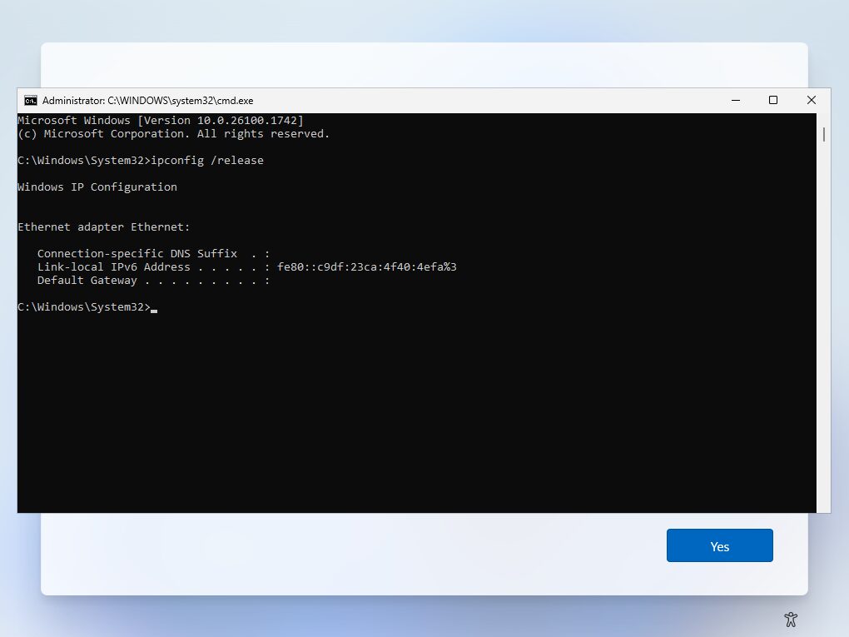This screenshot has height=637, width=849.
Task: Maximize the command prompt window
Action: tap(773, 100)
